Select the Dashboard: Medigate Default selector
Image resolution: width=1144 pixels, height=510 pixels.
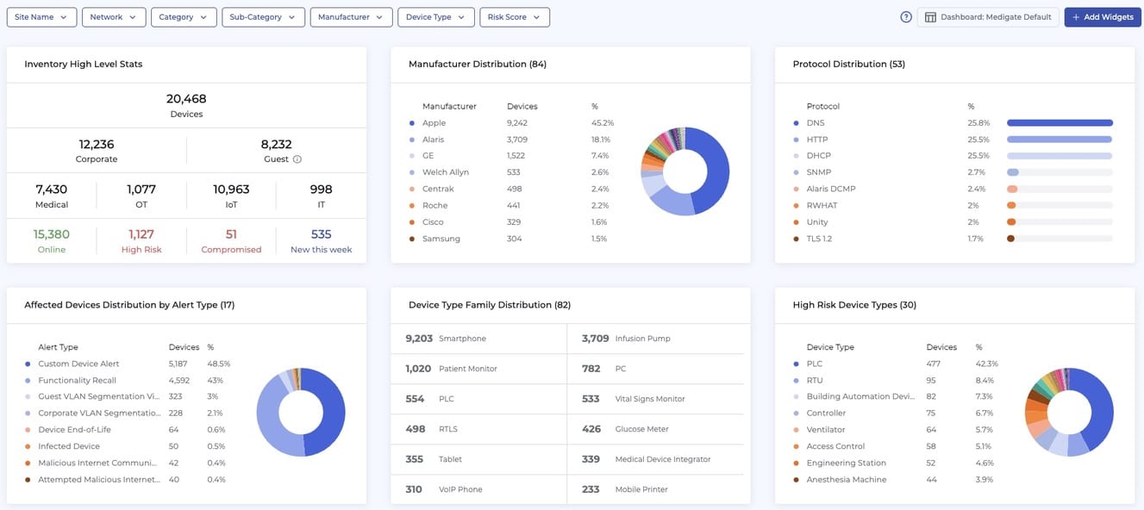[988, 17]
